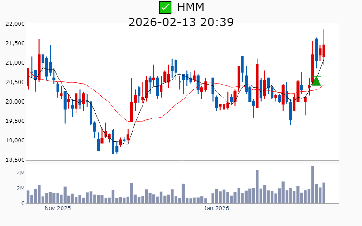Viewport: 362px width, 226px height.
Task: Select the HMM ticker title
Action: pos(191,7)
